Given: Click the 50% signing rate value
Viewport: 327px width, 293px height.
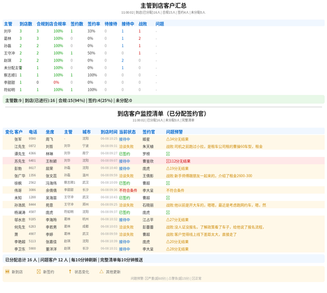Looking at the screenshot, I should (92, 53).
